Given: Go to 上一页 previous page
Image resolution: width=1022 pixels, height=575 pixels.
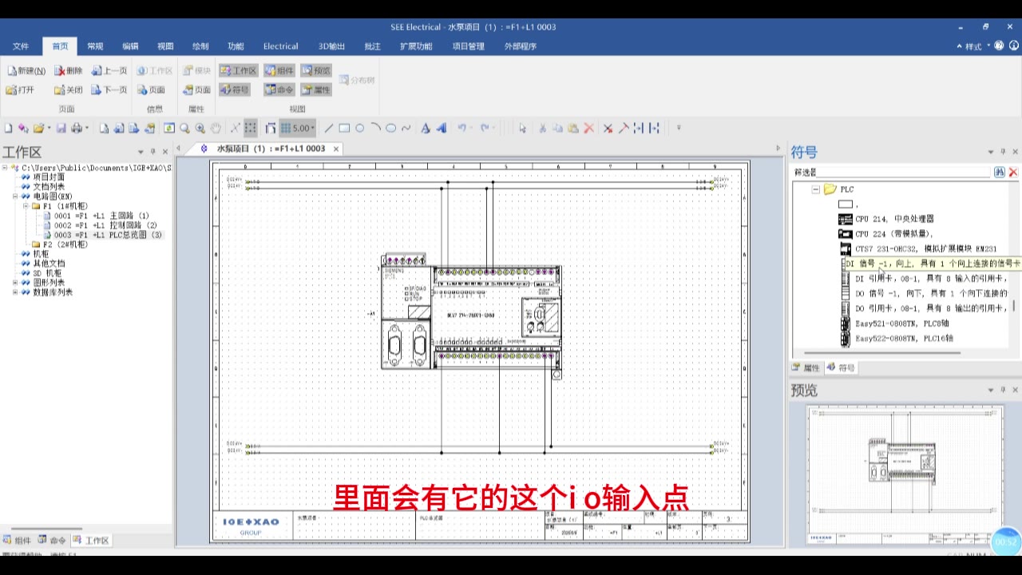Looking at the screenshot, I should pyautogui.click(x=109, y=71).
